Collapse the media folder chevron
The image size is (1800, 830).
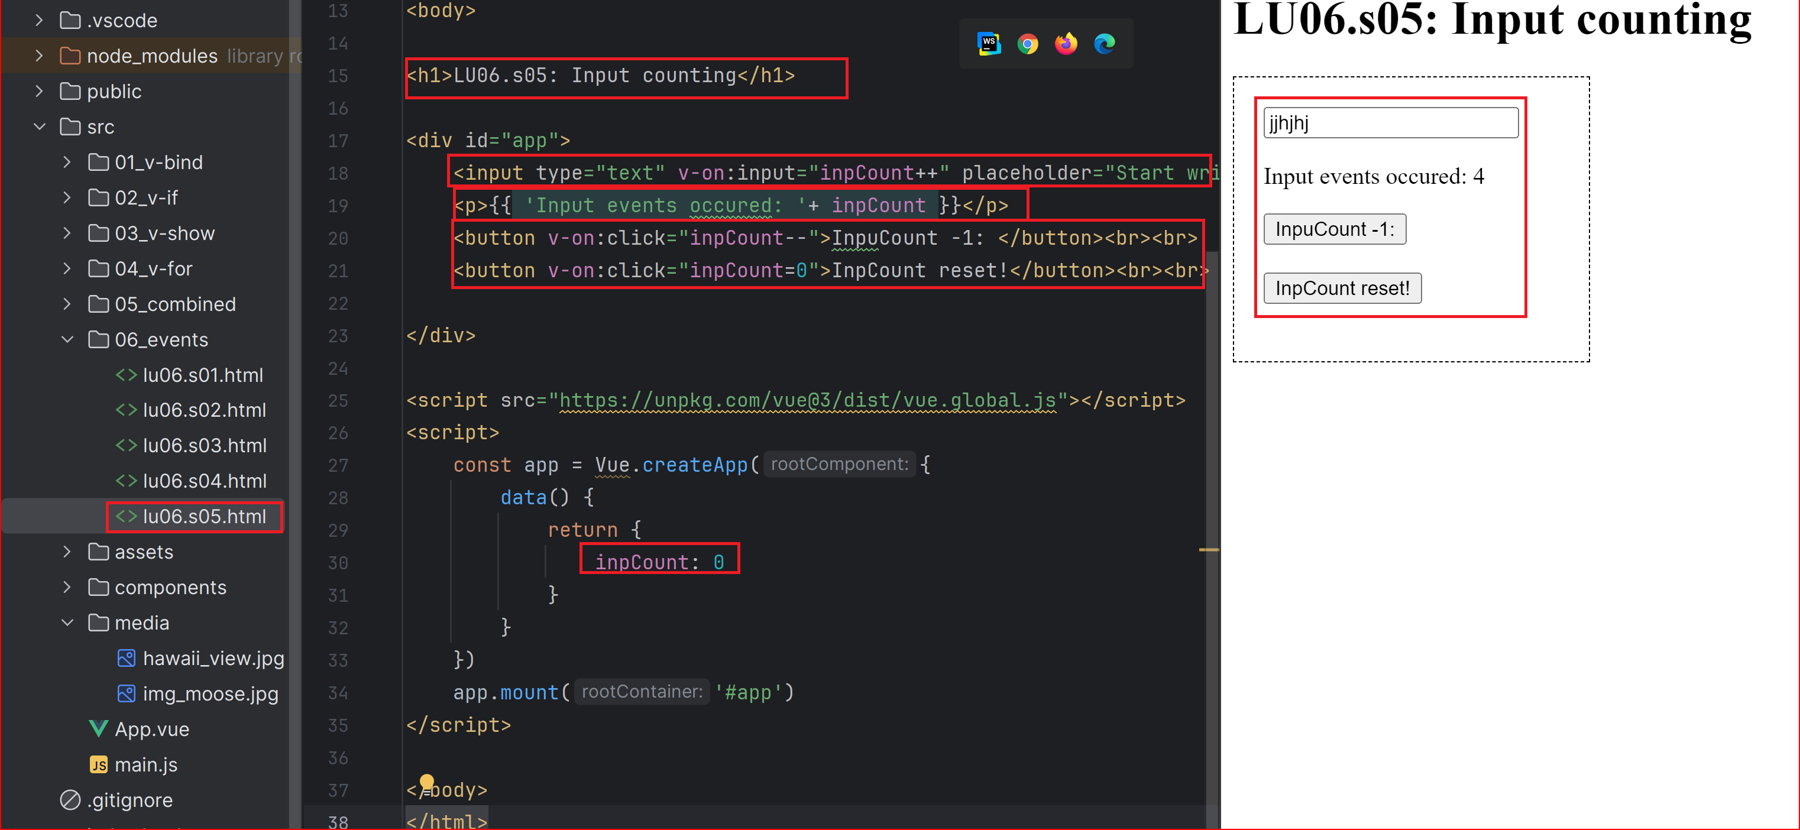tap(67, 622)
